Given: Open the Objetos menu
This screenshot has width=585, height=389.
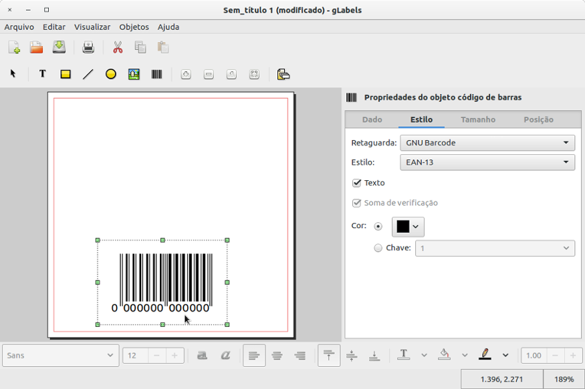Looking at the screenshot, I should pyautogui.click(x=134, y=27).
